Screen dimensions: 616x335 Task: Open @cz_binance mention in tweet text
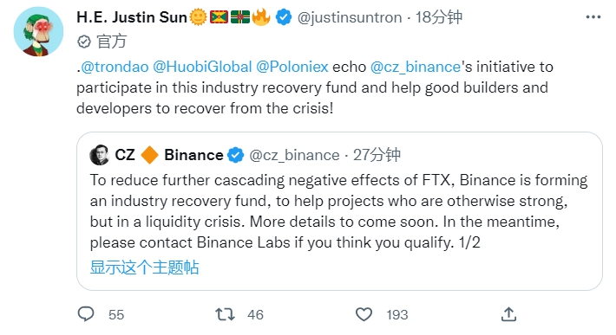(x=416, y=67)
